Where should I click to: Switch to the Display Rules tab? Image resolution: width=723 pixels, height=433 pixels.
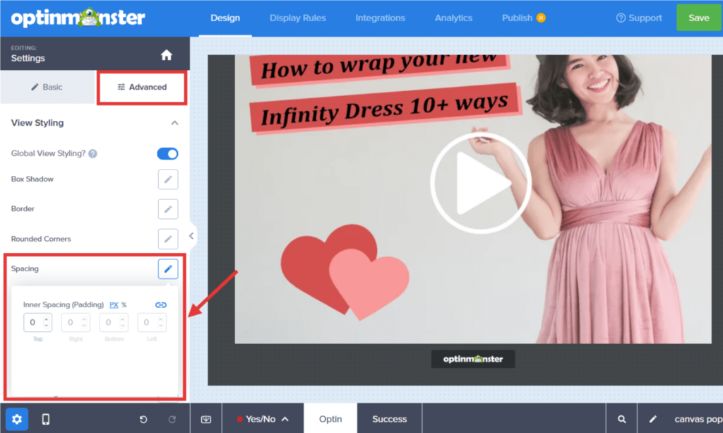[297, 18]
